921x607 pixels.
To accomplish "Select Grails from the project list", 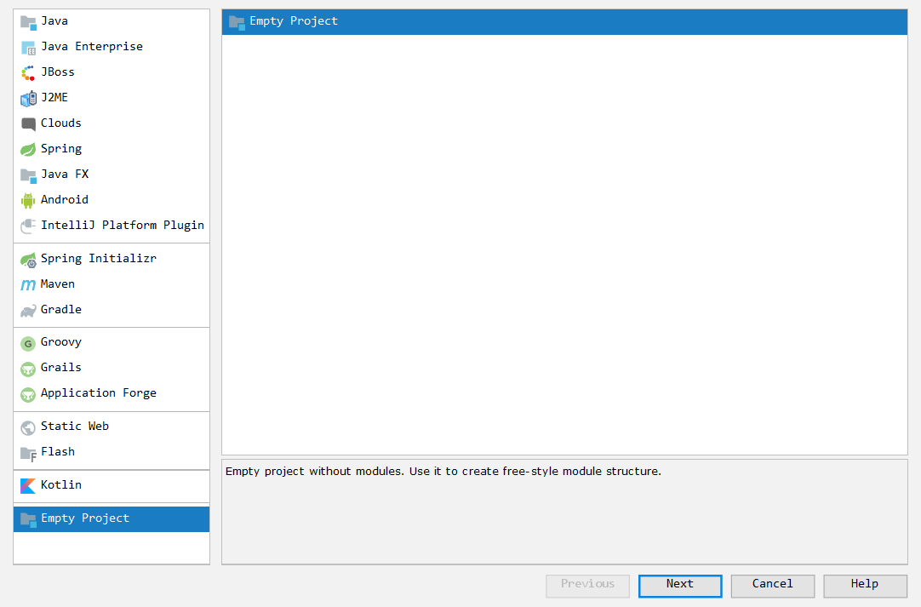I will [x=60, y=368].
